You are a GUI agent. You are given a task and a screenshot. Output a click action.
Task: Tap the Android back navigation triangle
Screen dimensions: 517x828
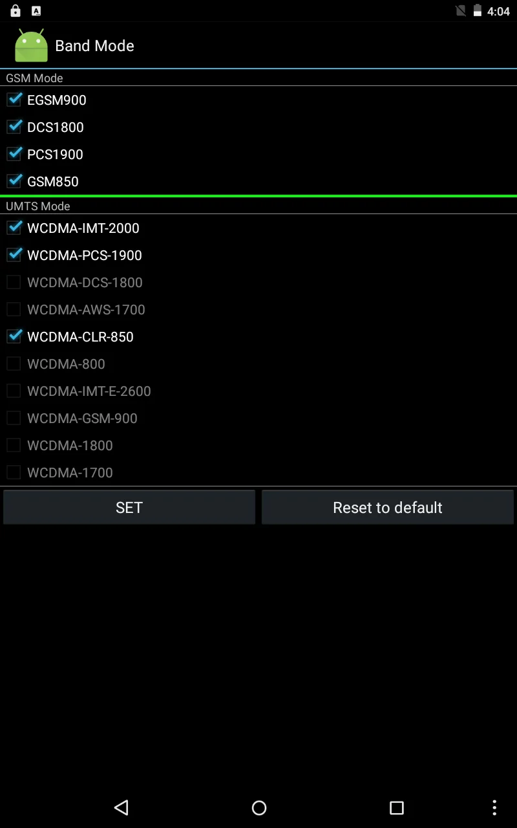pos(121,807)
